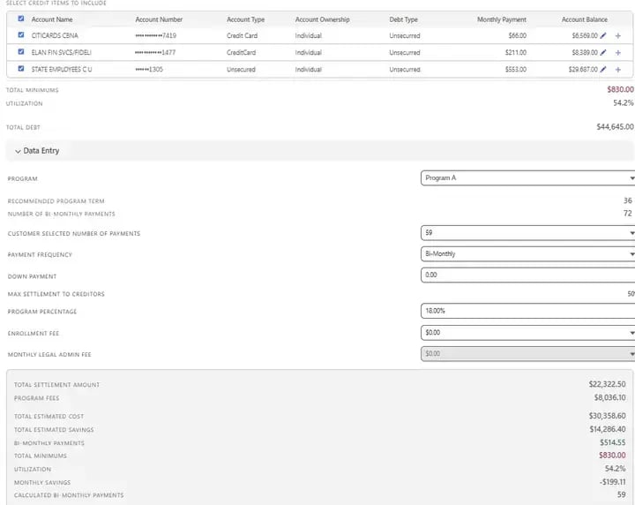Select the CITICARDS CBNA account name
The width and height of the screenshot is (635, 505).
pyautogui.click(x=55, y=35)
